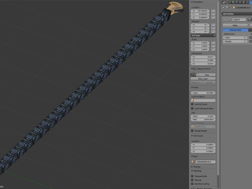Adjust the Subdivisions Render slider

(x=235, y=41)
